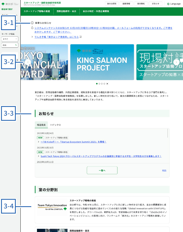Screen dimensions: 183x232
Task: Click the 組織情報 header button
Action: pos(126,4)
